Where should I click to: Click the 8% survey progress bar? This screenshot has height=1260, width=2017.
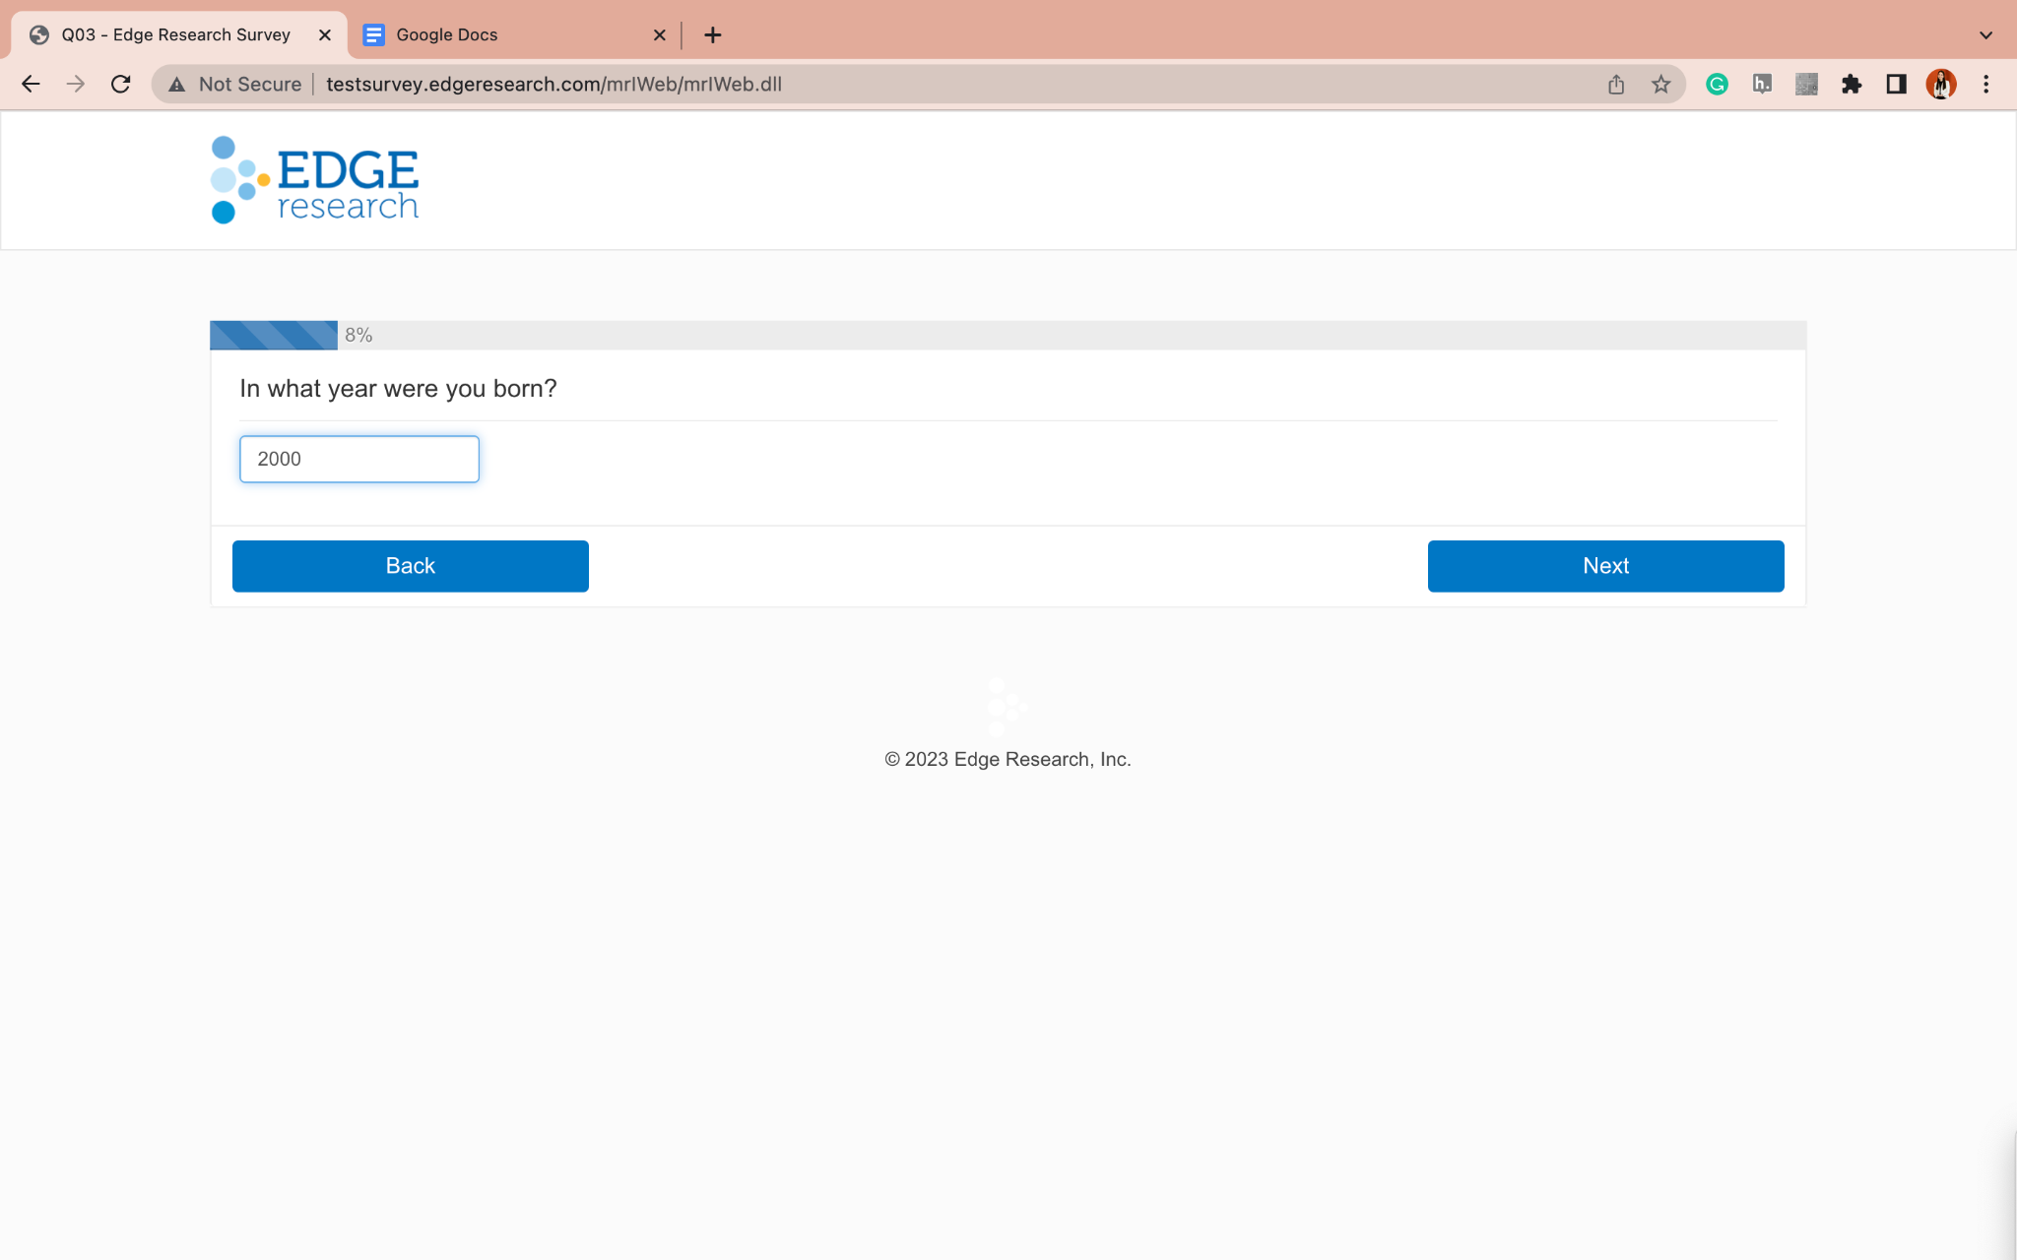274,335
